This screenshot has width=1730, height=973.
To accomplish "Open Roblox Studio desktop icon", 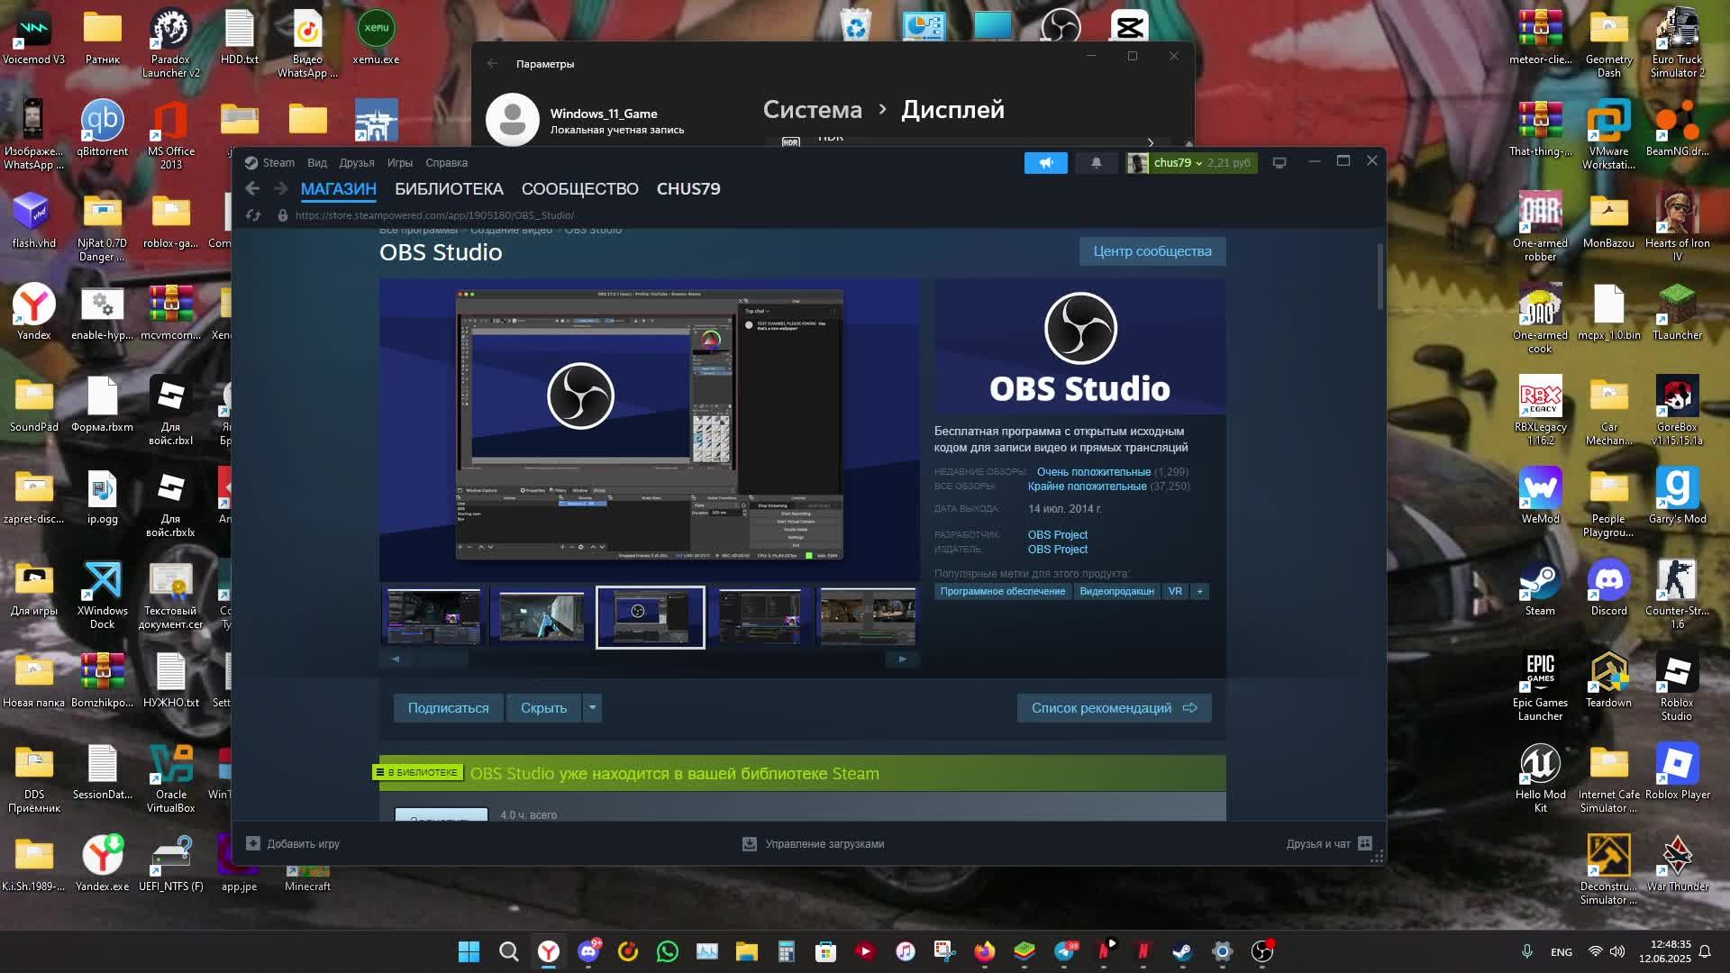I will click(1677, 687).
